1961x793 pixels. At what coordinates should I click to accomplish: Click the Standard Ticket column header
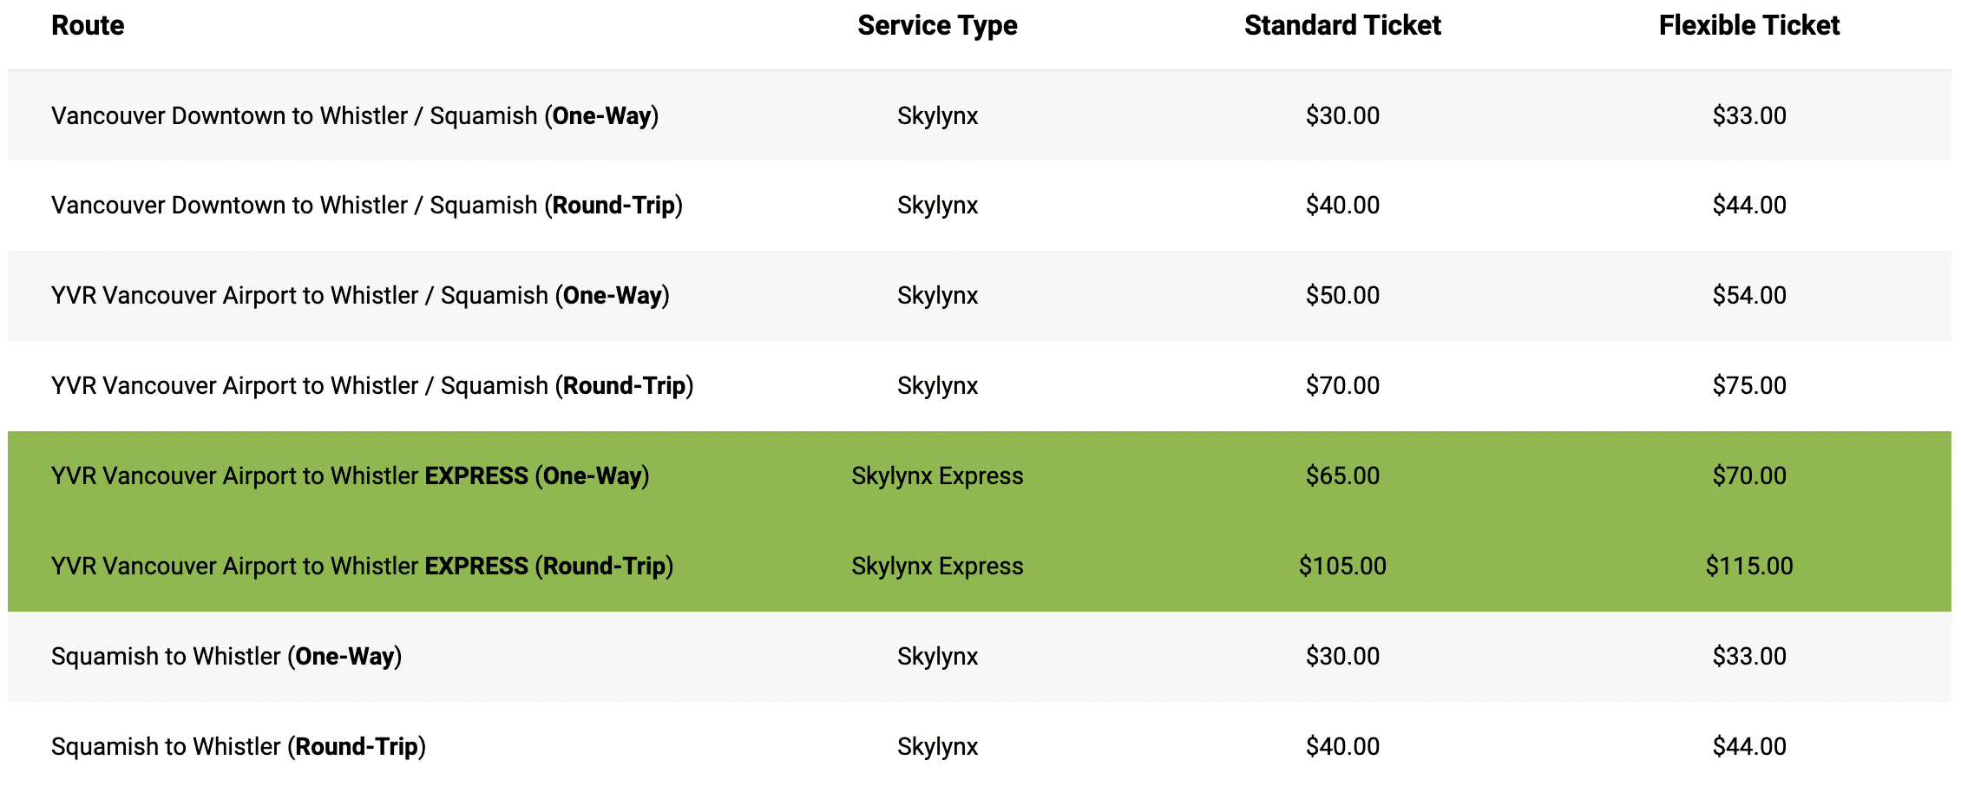point(1342,26)
